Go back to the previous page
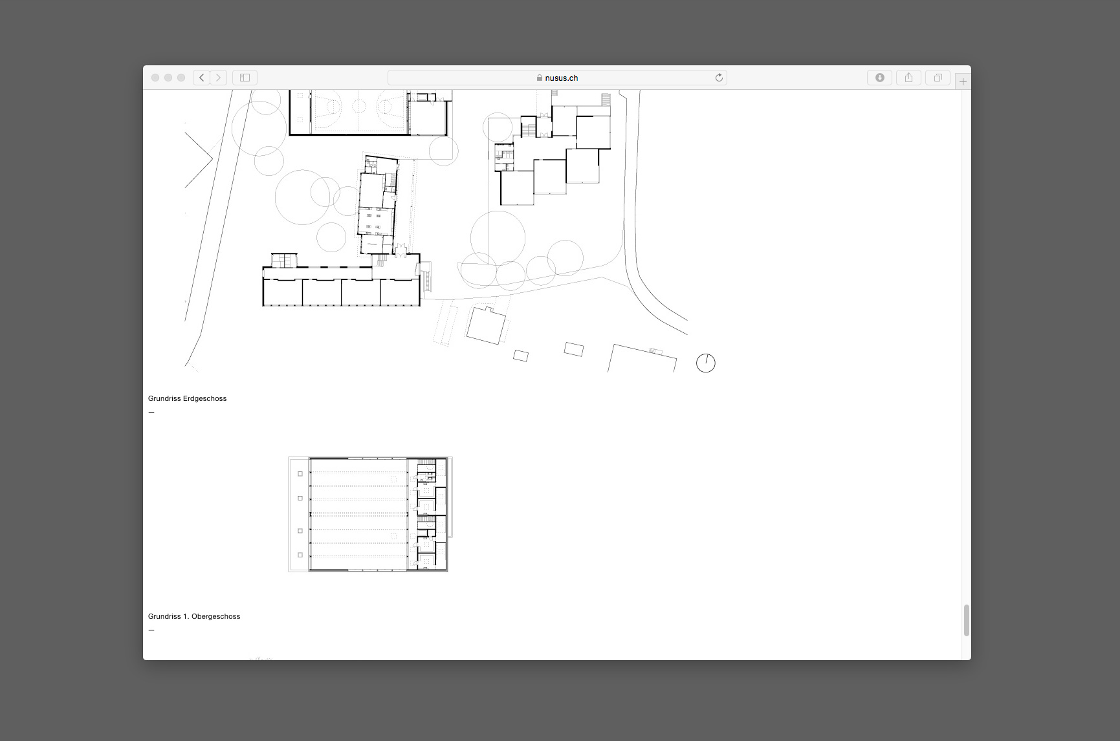This screenshot has width=1120, height=741. (x=201, y=78)
